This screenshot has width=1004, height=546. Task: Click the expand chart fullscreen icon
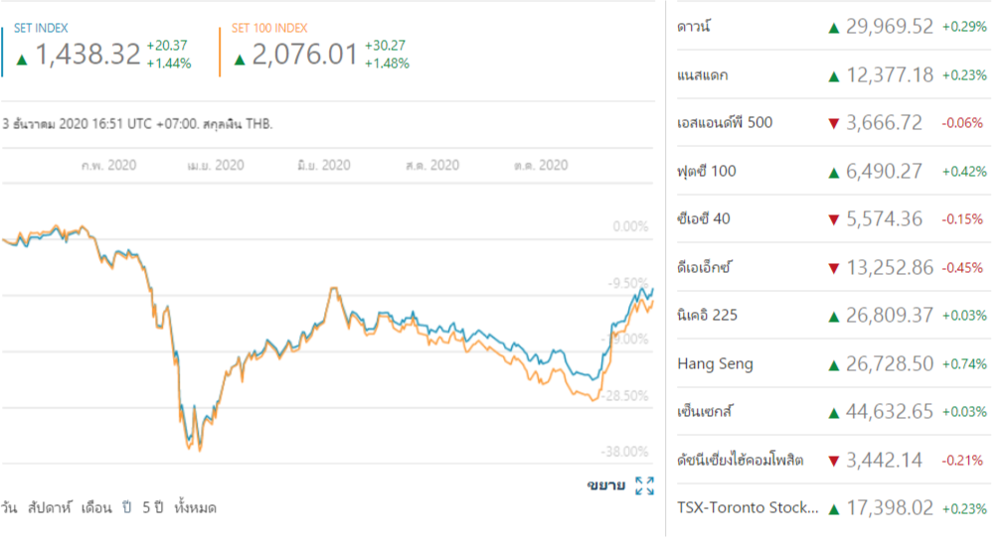click(644, 485)
